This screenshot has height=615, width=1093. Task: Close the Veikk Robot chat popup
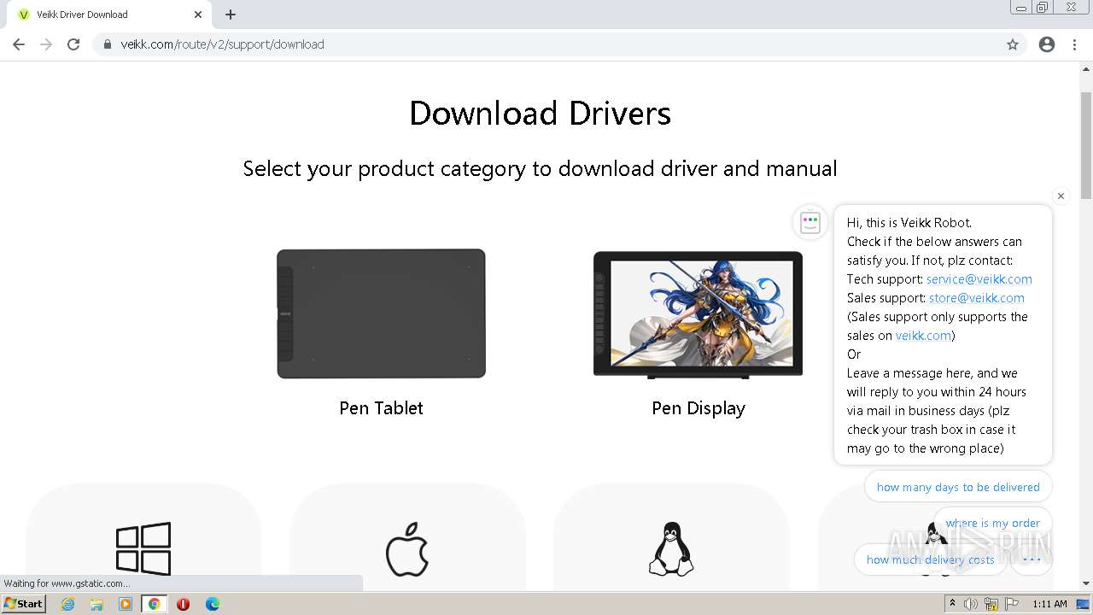1061,196
